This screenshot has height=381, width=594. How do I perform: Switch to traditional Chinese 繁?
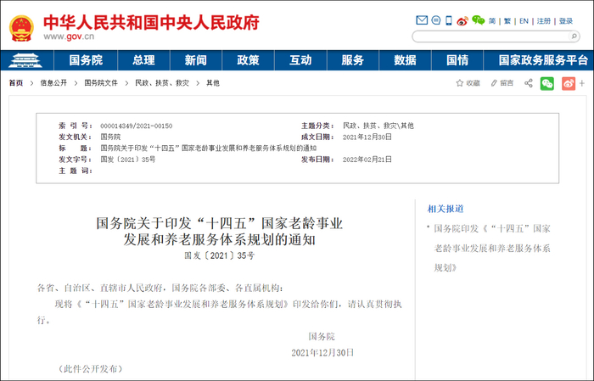tap(507, 21)
